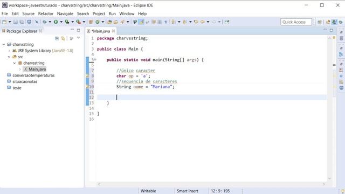The height and width of the screenshot is (194, 345).
Task: Click the New file wizard icon
Action: point(4,22)
